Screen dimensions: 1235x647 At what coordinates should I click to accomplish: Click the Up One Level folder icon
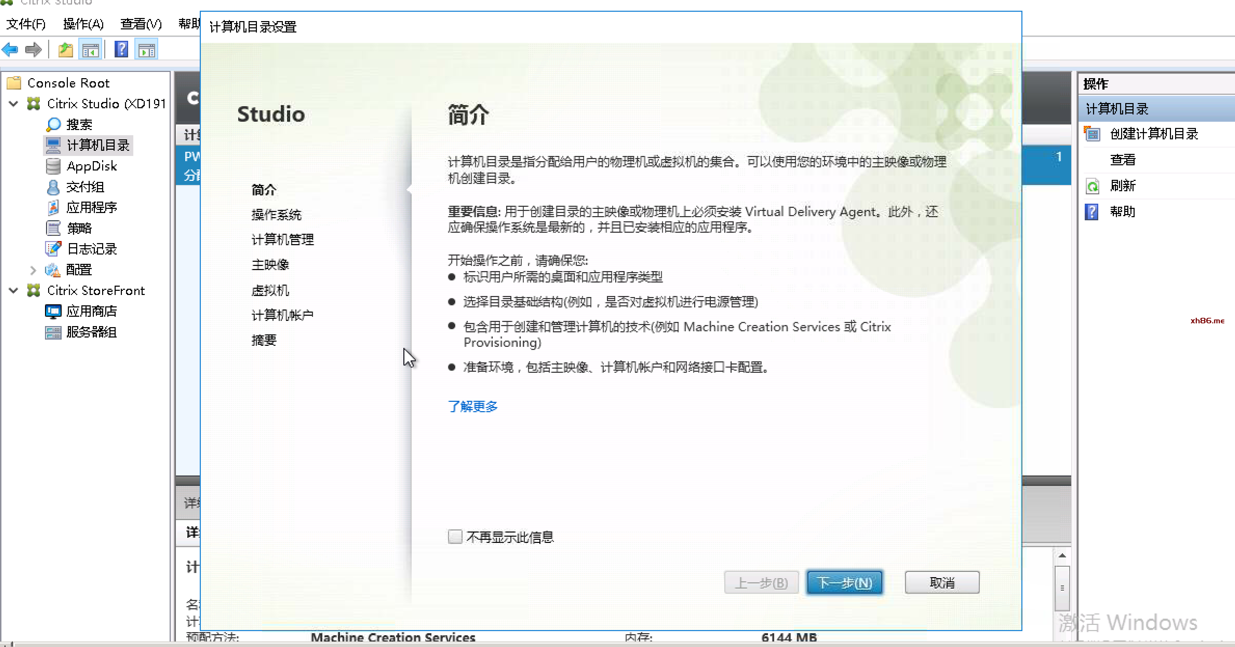(x=65, y=49)
